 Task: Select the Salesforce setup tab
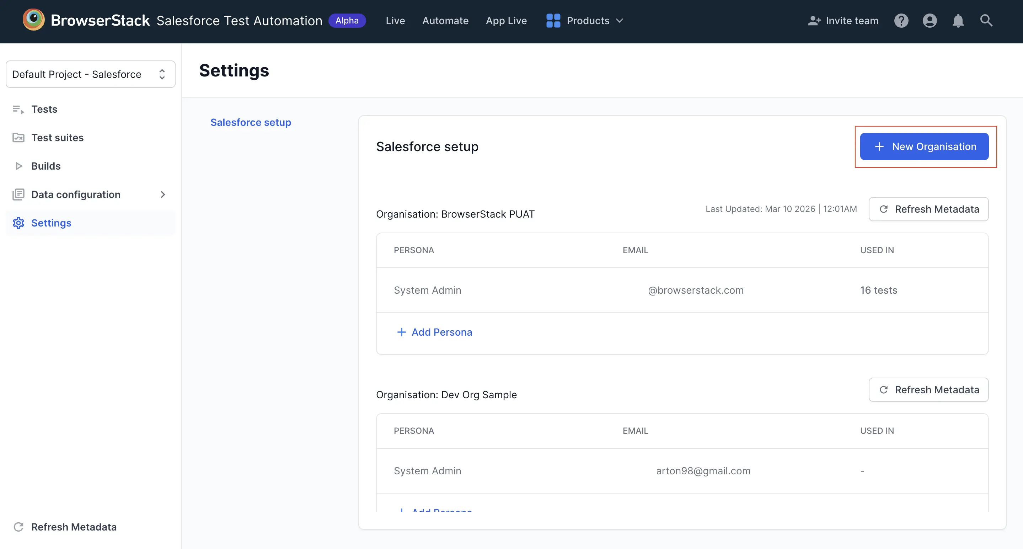250,122
